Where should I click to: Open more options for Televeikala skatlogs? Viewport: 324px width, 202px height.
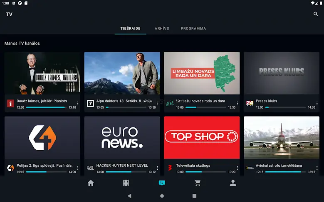(x=237, y=168)
